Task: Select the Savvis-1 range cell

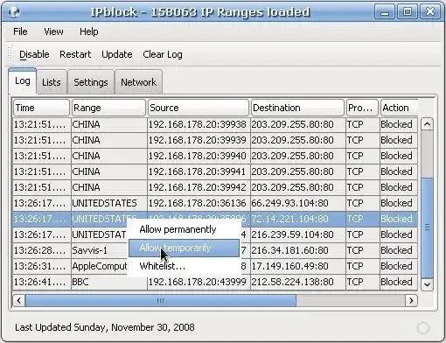Action: coord(99,250)
